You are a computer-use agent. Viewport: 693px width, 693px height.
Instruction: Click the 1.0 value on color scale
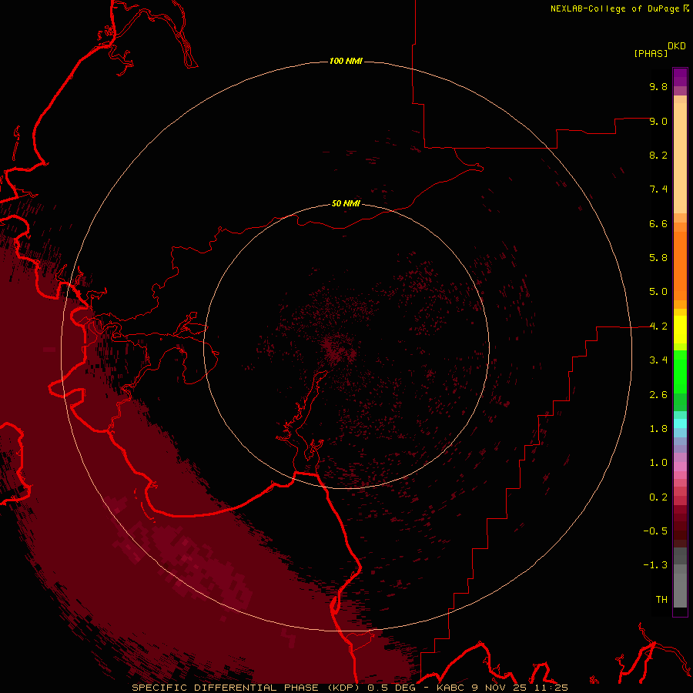click(658, 463)
